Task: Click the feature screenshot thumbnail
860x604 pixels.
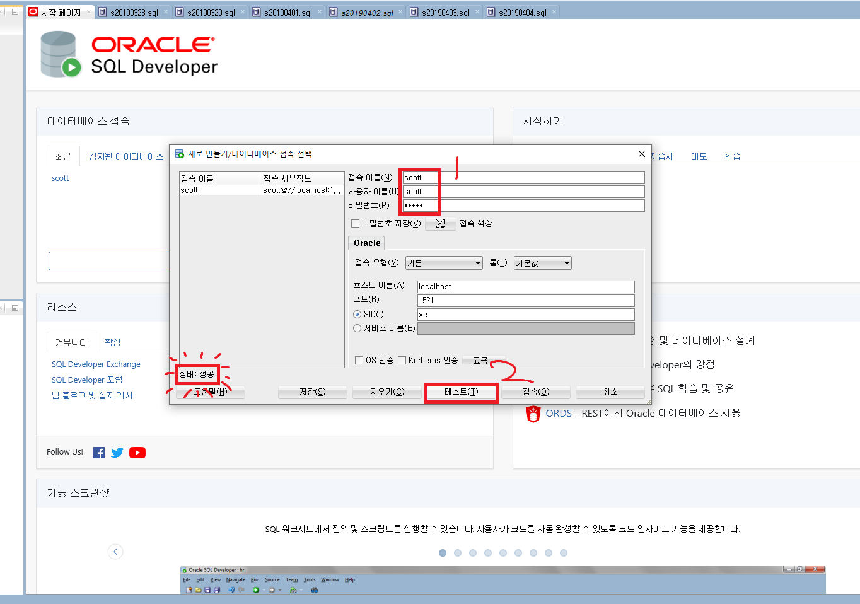Action: click(x=503, y=579)
